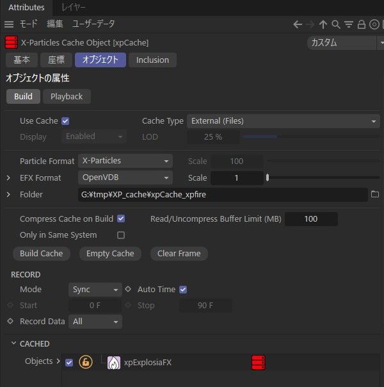The image size is (384, 387).
Task: Switch to the レイヤー tab
Action: coord(74,8)
